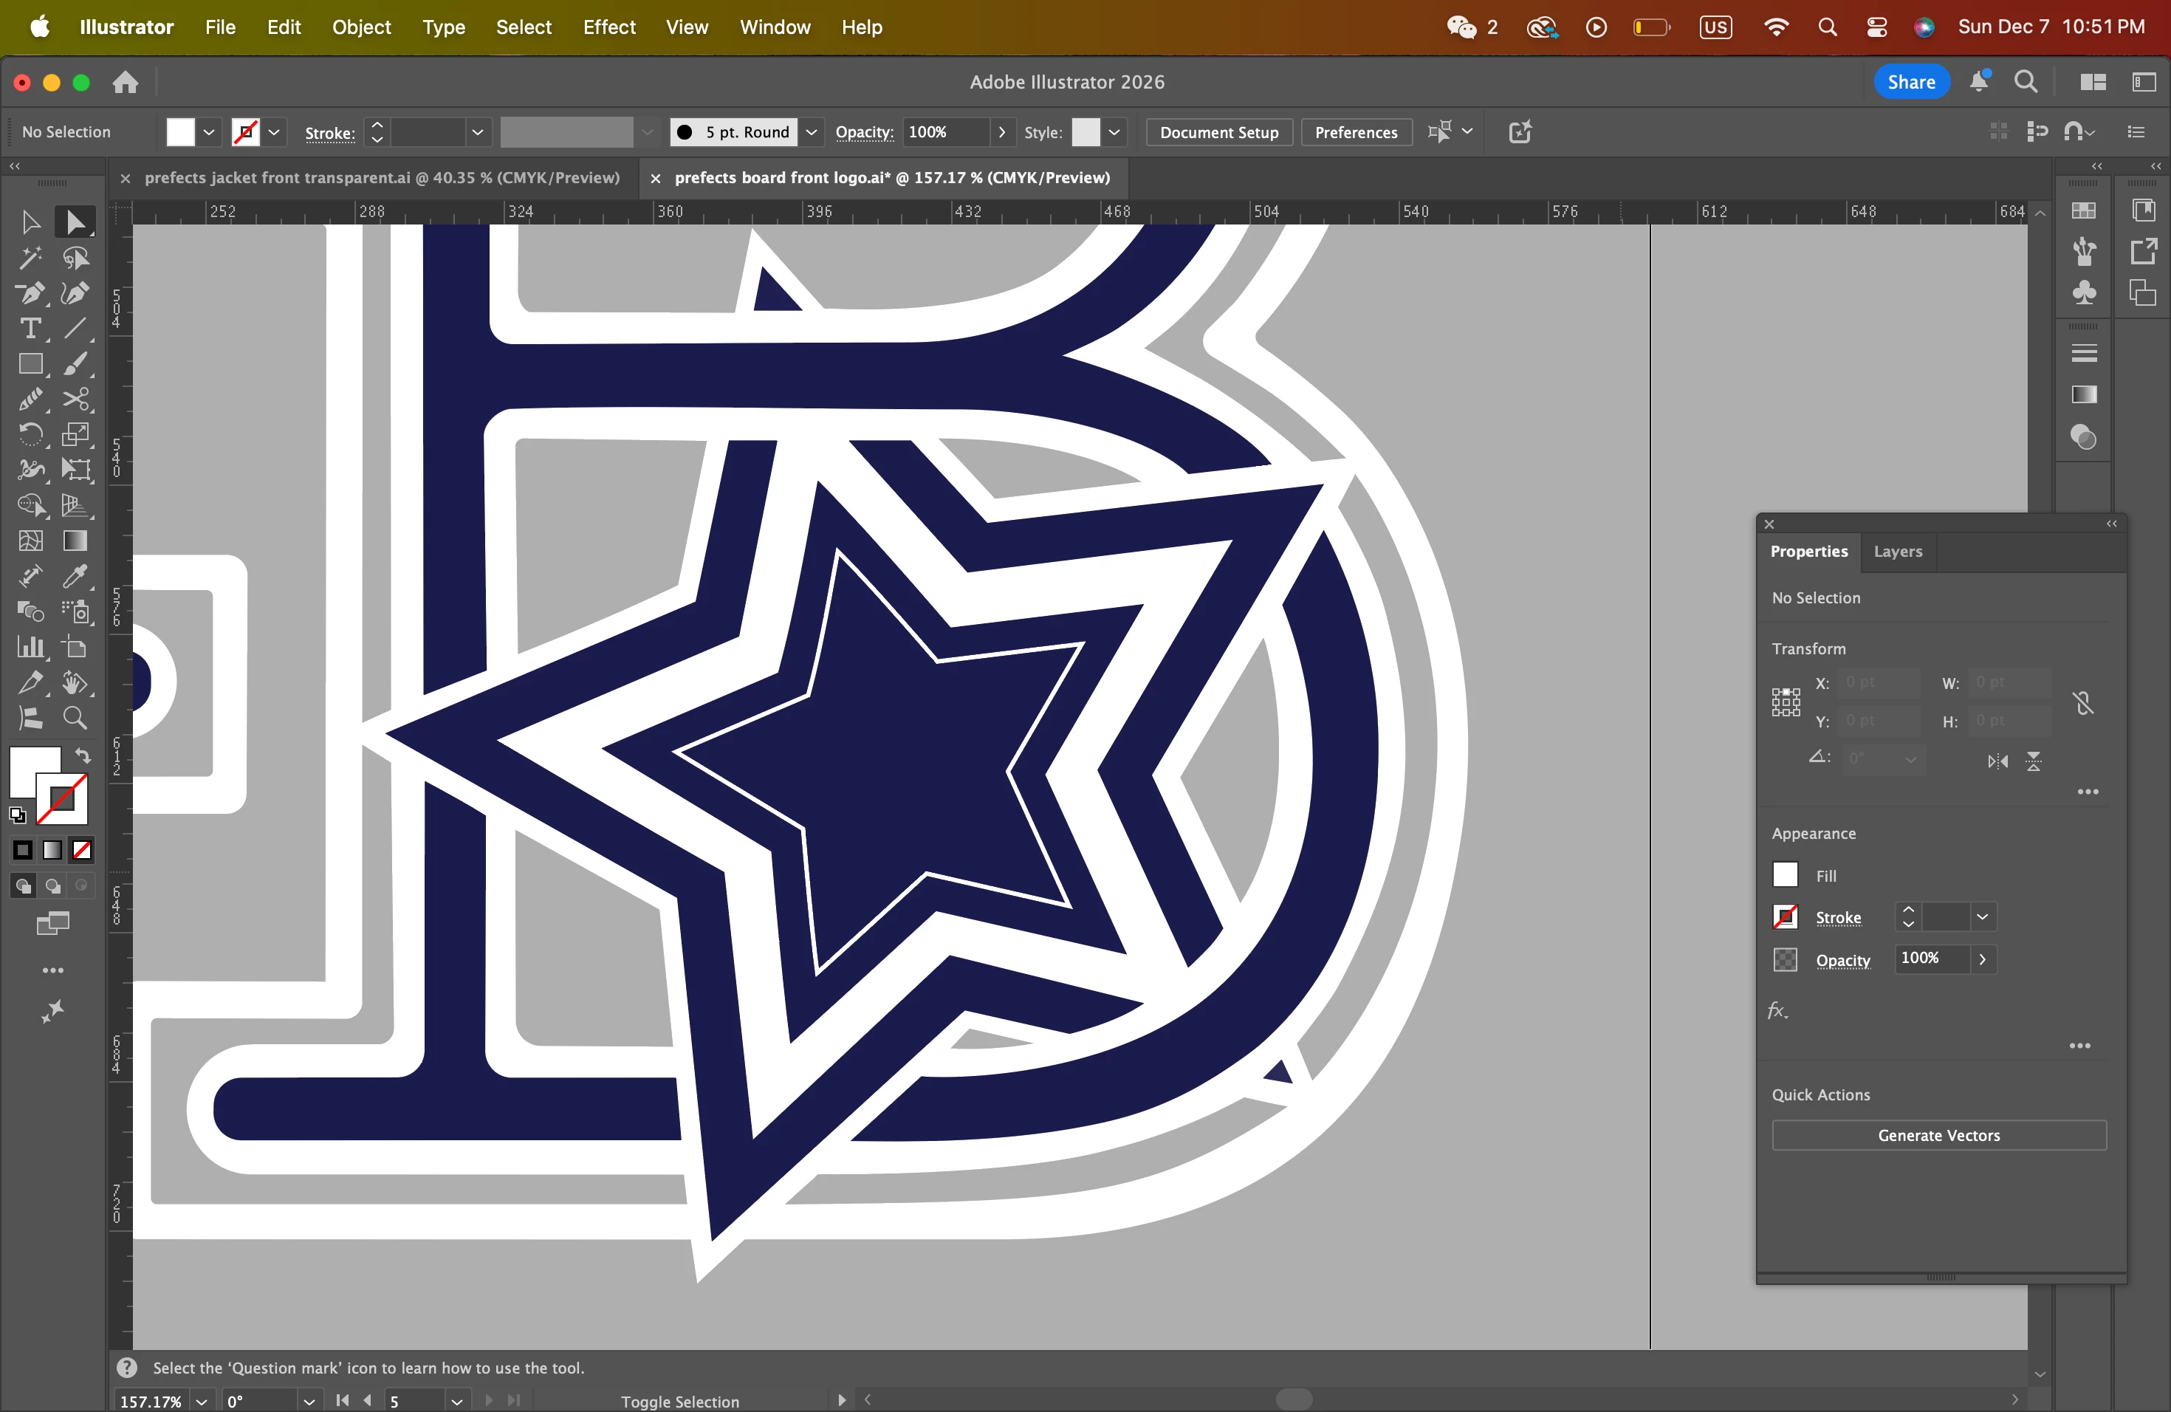The width and height of the screenshot is (2171, 1412).
Task: Flip horizontally in Transform section
Action: 1997,761
